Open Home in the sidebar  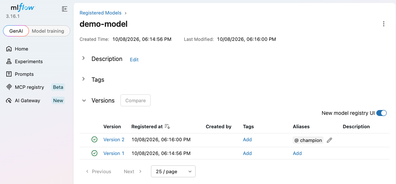coord(22,49)
